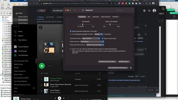Toggle play in Spotify bottom player bar
Image resolution: width=178 pixels, height=100 pixels.
click(x=59, y=98)
